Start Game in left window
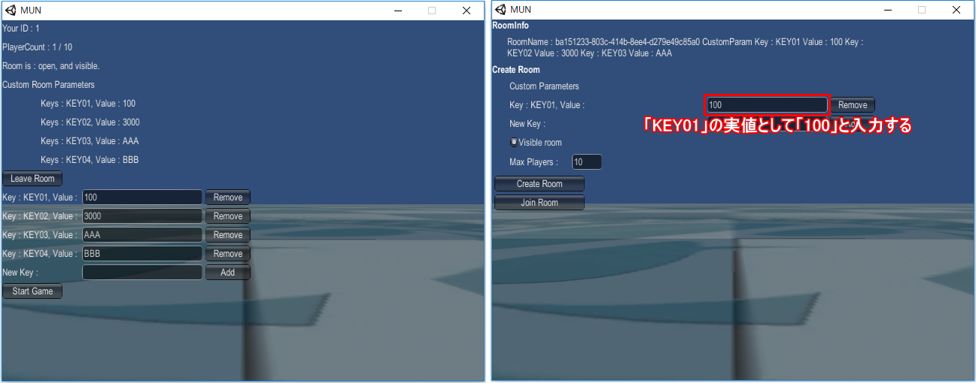The image size is (976, 383). pyautogui.click(x=32, y=291)
